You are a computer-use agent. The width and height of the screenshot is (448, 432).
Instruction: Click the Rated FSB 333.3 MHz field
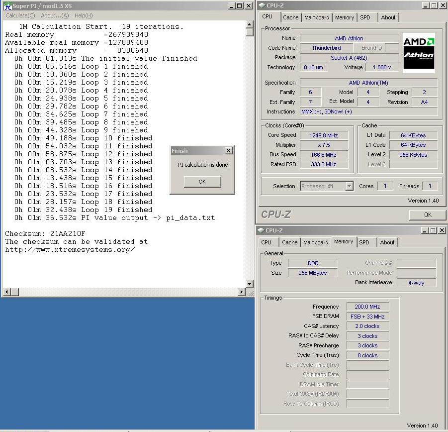coord(324,164)
